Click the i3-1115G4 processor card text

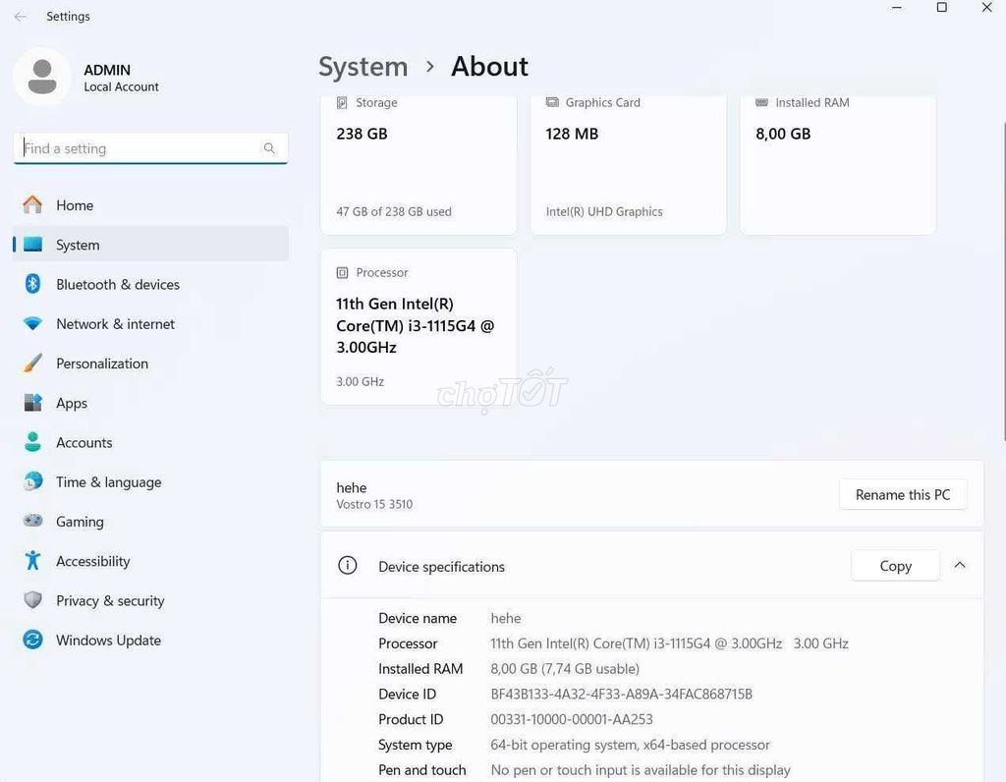click(416, 325)
